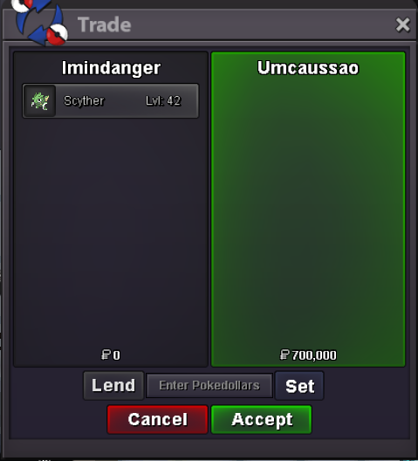Click the Lend button

(113, 385)
